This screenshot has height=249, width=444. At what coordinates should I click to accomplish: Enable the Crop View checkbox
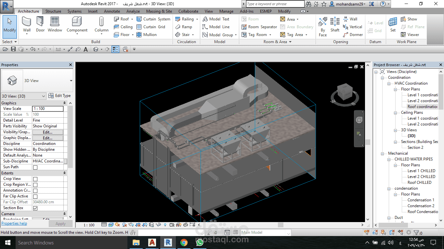click(x=35, y=179)
